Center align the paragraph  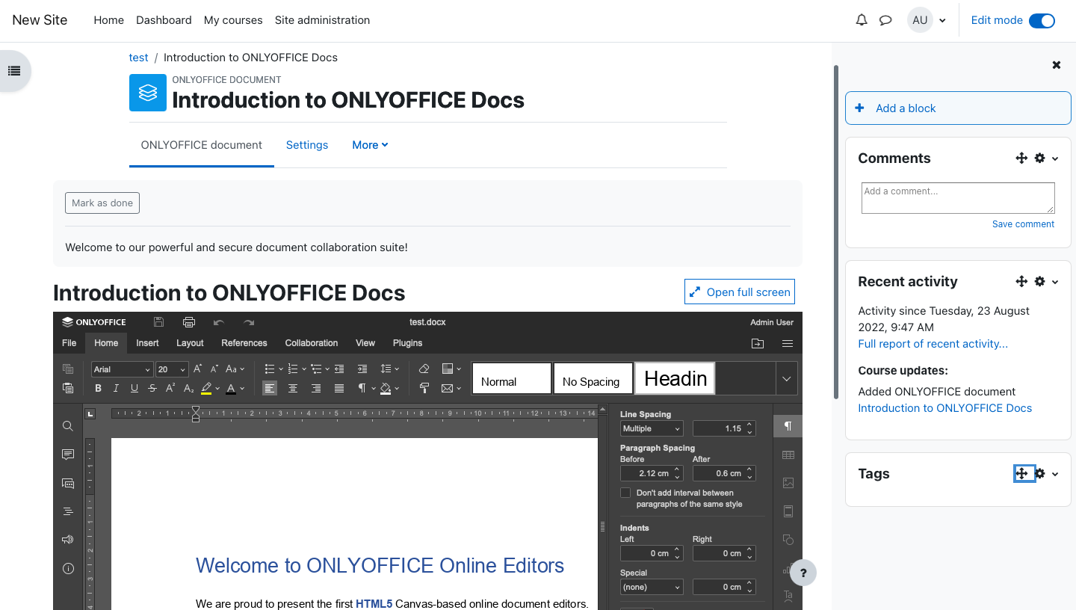(x=293, y=388)
